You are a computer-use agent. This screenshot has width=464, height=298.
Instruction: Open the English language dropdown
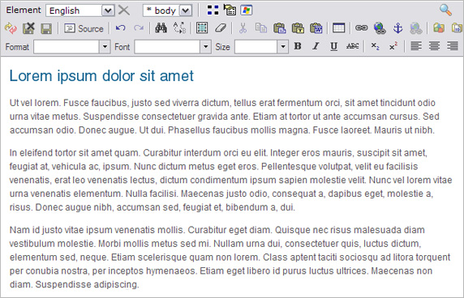point(80,11)
